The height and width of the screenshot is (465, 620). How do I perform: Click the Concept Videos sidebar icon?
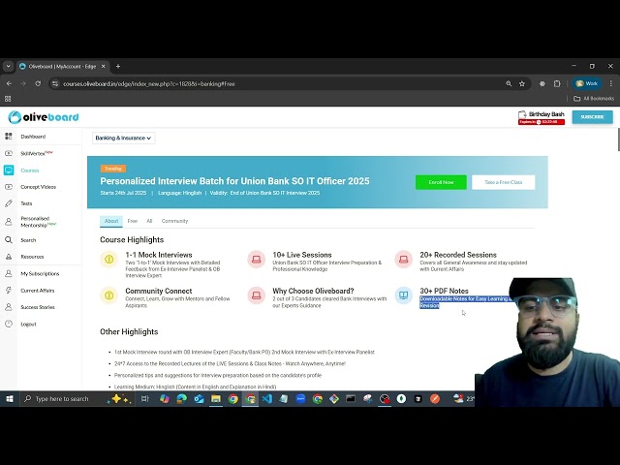[x=9, y=187]
